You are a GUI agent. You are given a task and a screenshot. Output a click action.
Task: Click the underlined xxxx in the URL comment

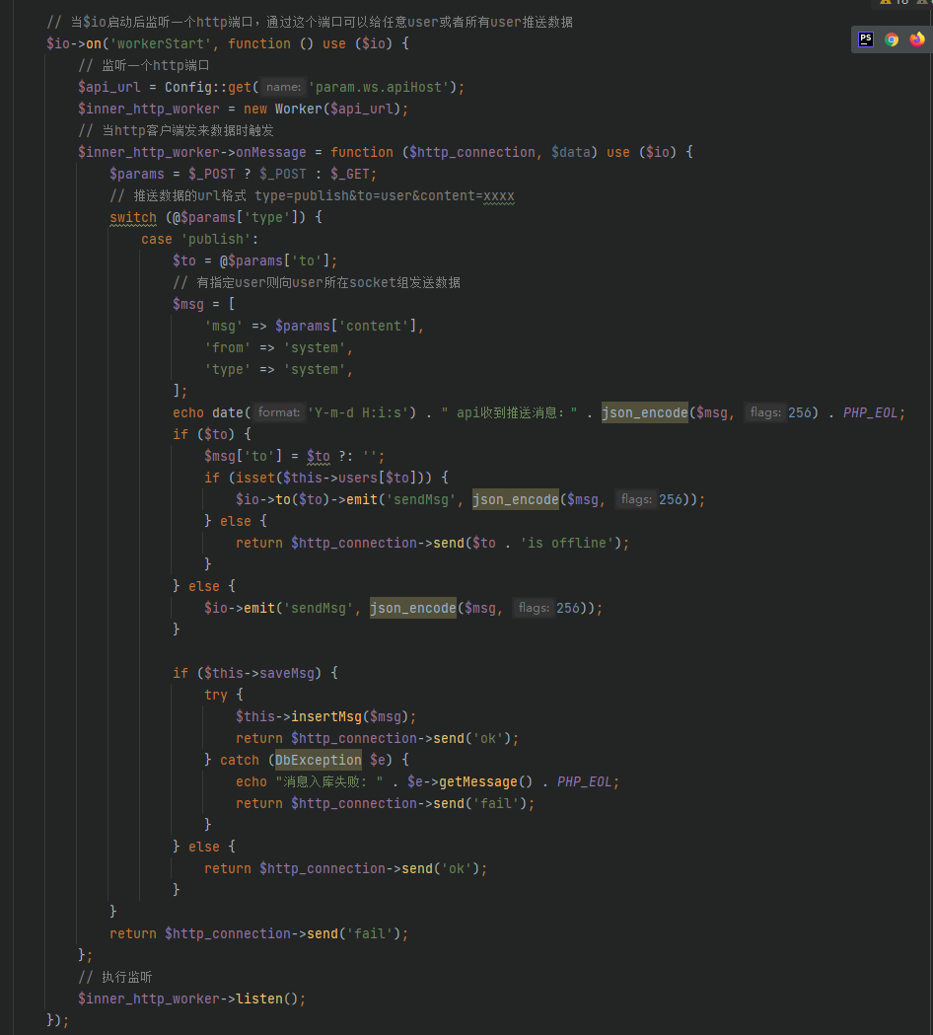[499, 196]
